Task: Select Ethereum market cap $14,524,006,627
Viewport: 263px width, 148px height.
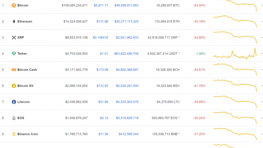Action: 76,21
